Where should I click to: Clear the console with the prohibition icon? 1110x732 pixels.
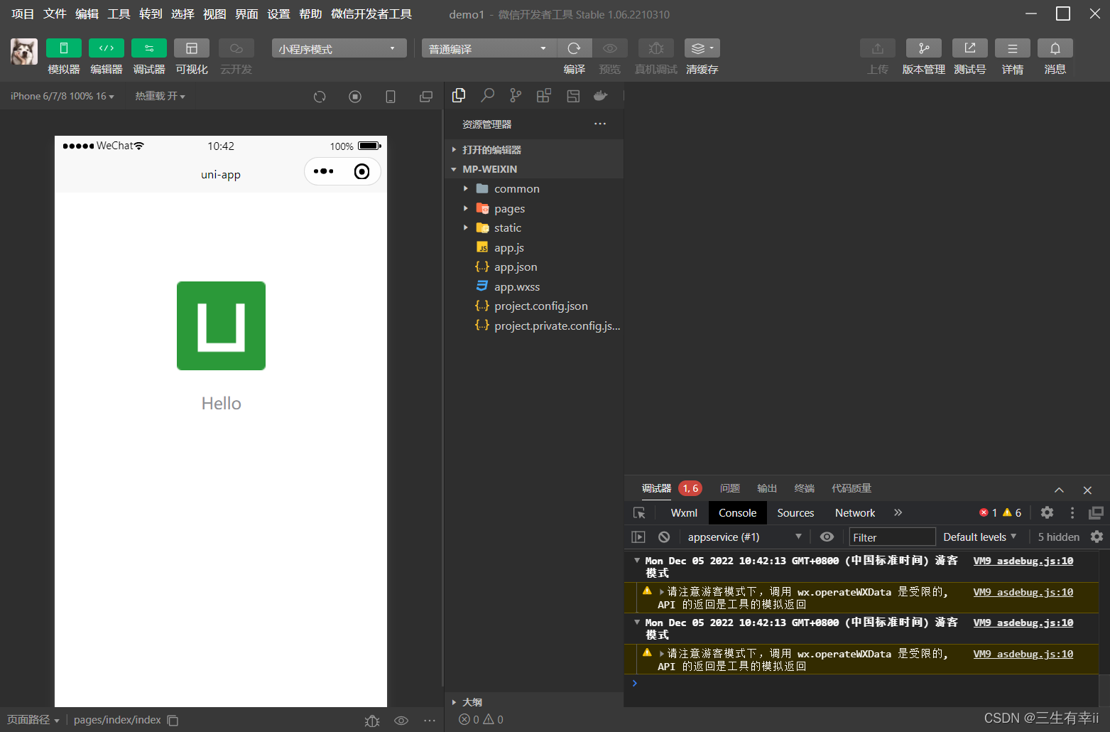(x=663, y=537)
